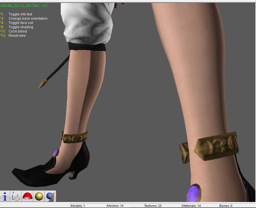Click the red hemisphere icon
The width and height of the screenshot is (256, 208).
(27, 196)
